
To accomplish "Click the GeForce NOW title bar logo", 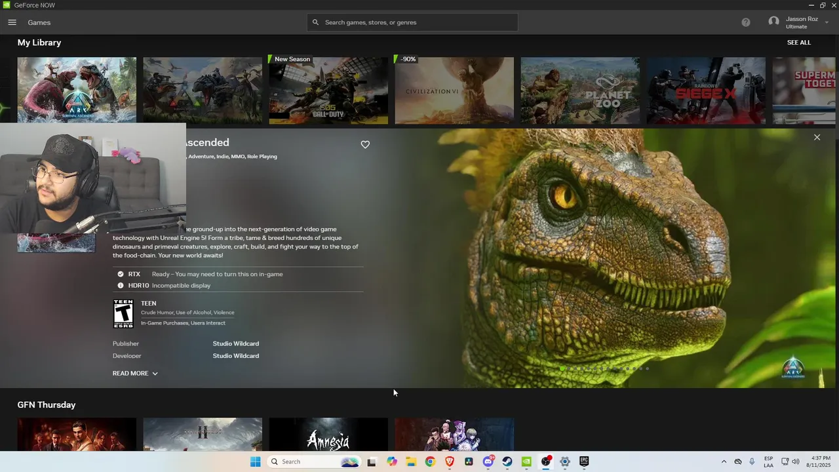I will (x=7, y=5).
